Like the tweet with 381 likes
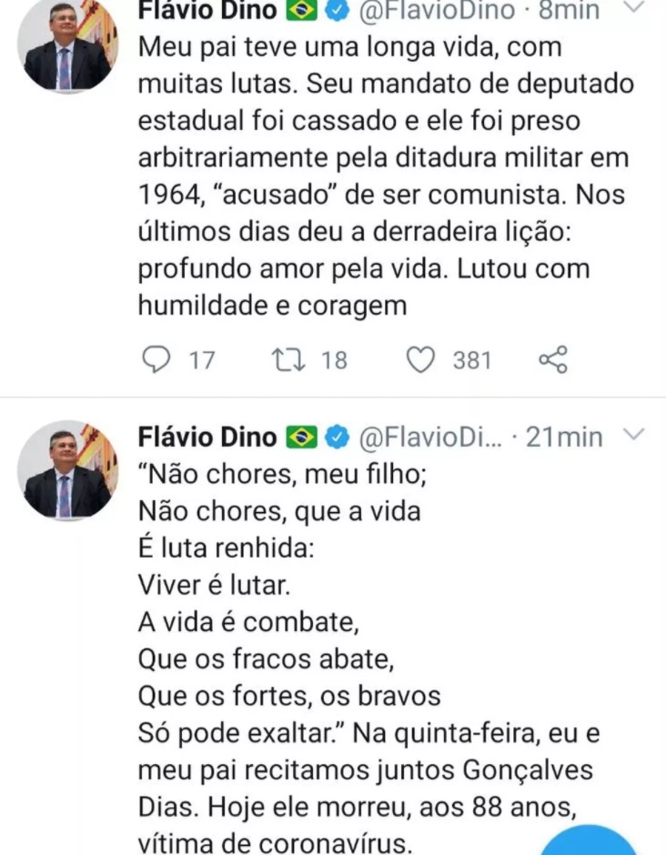Viewport: 666px width, 855px height. (x=420, y=360)
